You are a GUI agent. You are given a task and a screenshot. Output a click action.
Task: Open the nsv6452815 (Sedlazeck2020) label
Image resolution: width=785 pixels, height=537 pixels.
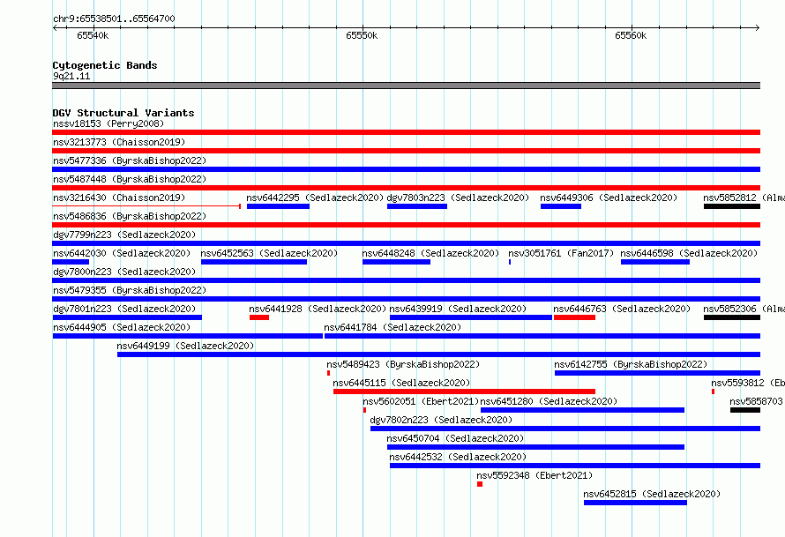pyautogui.click(x=652, y=494)
